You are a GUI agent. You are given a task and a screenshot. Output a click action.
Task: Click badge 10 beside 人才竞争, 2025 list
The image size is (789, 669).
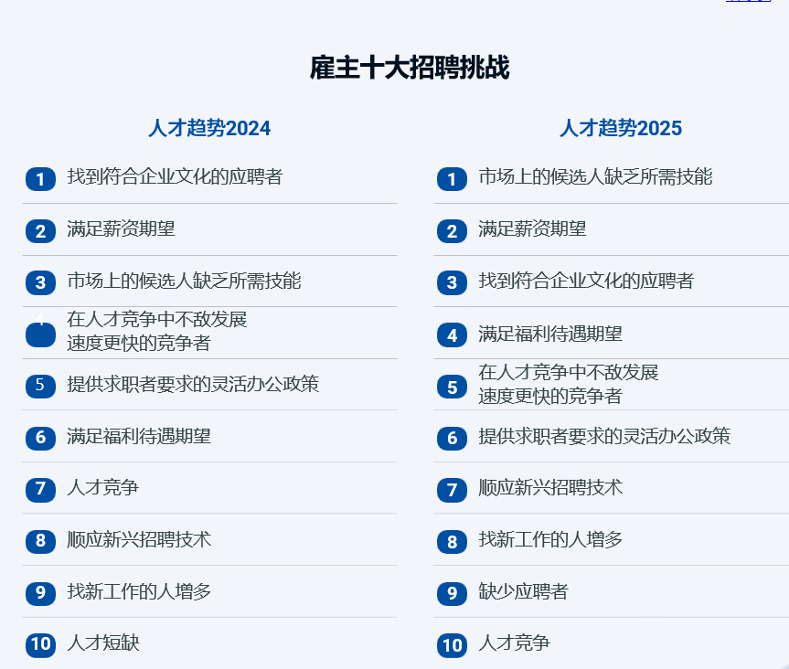coord(452,645)
